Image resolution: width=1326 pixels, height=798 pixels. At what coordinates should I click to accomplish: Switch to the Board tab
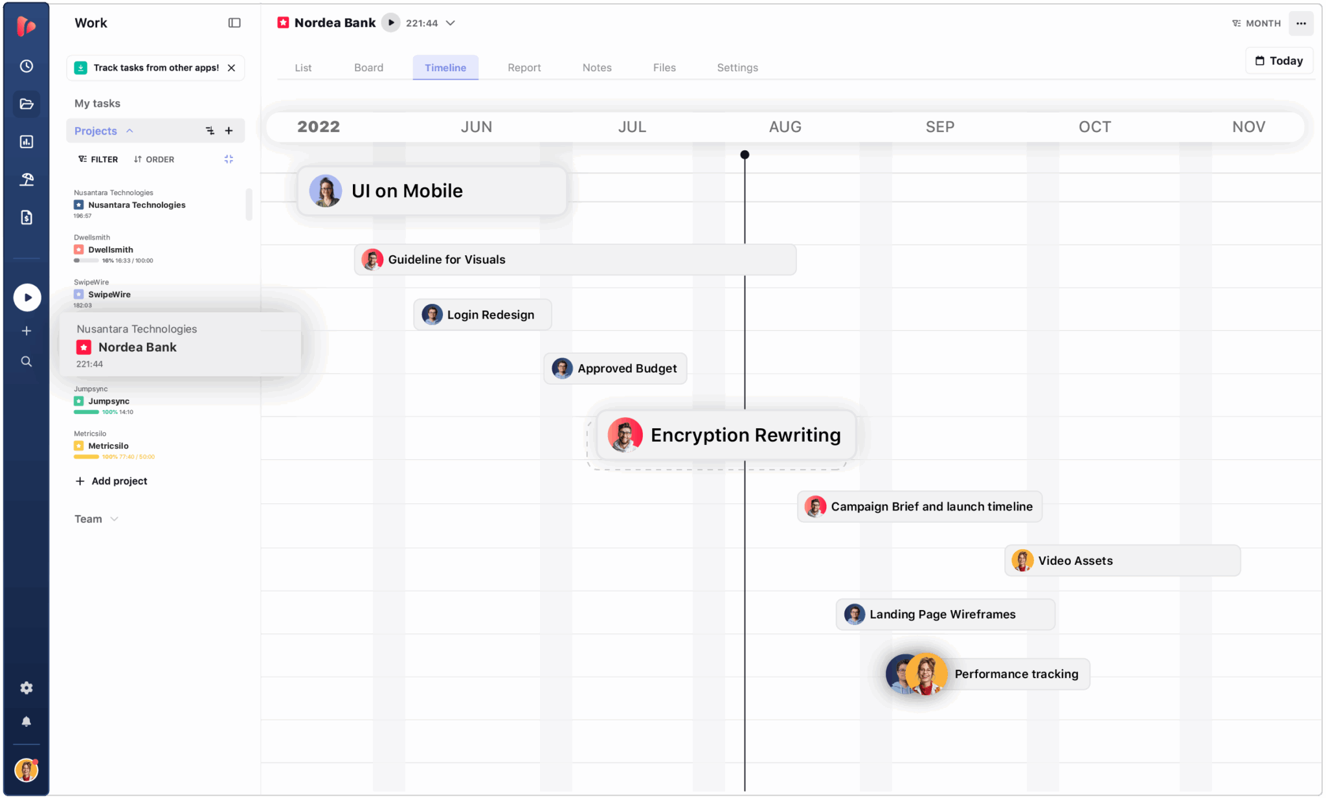(x=368, y=67)
